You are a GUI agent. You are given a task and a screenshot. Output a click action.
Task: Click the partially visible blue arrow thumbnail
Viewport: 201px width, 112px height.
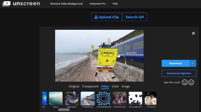[45, 99]
